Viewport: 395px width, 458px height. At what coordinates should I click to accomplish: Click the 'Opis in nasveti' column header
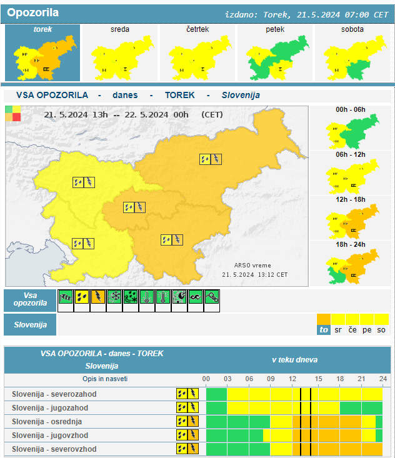point(105,379)
